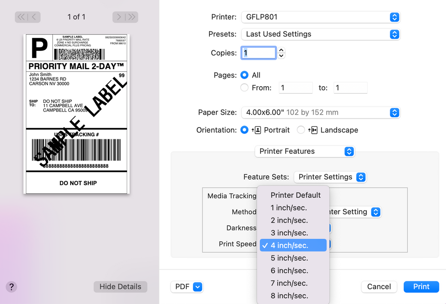Choose Landscape orientation

301,130
